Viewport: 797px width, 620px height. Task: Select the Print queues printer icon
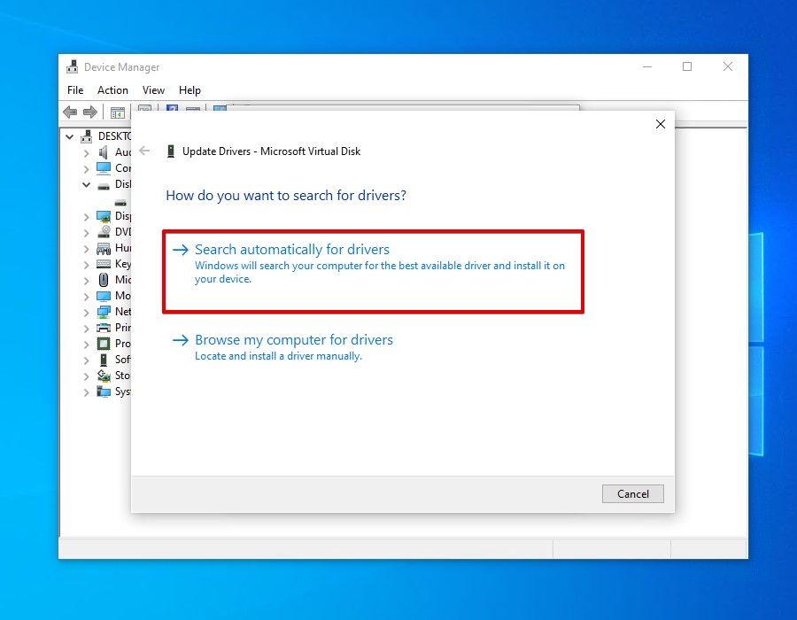(x=104, y=328)
